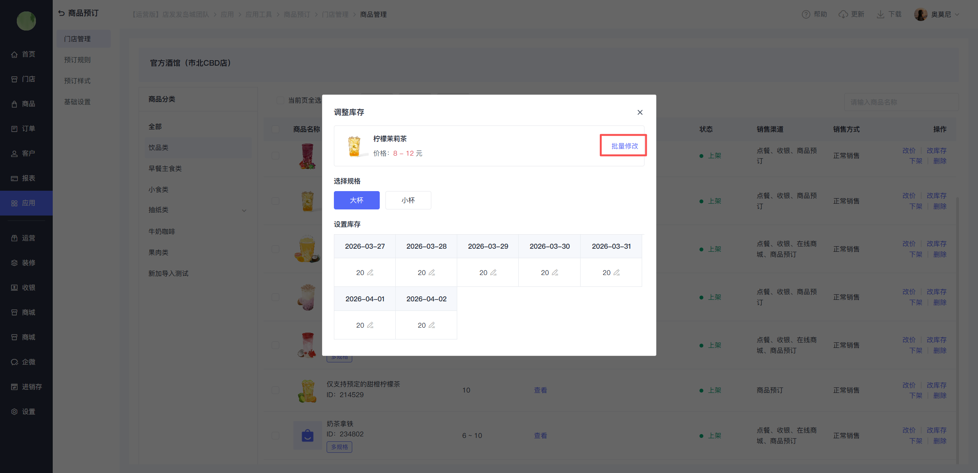Select the 大杯 specification option

pyautogui.click(x=356, y=200)
